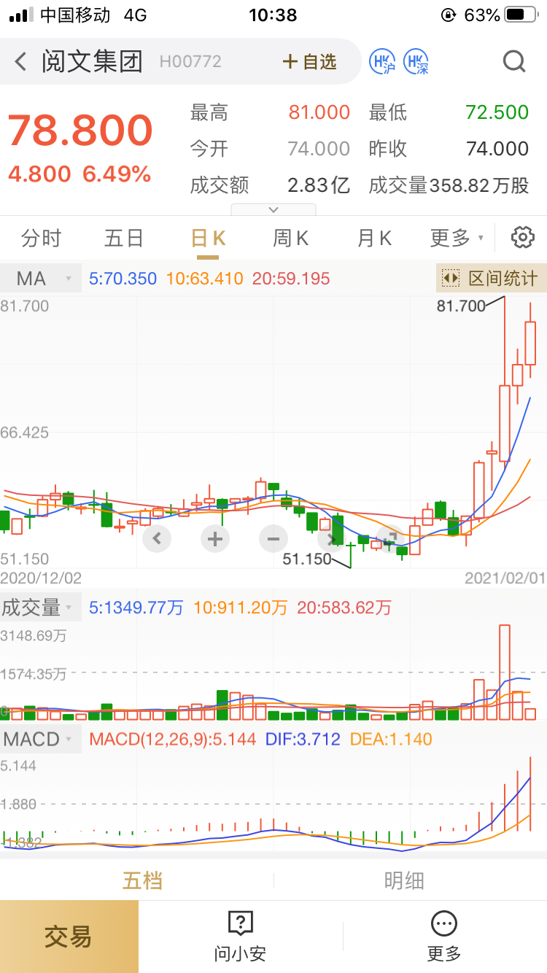Tap MA 20:59.195 value
Image resolution: width=547 pixels, height=973 pixels.
[291, 279]
